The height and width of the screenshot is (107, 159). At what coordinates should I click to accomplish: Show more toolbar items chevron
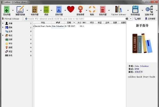pyautogui.click(x=157, y=10)
